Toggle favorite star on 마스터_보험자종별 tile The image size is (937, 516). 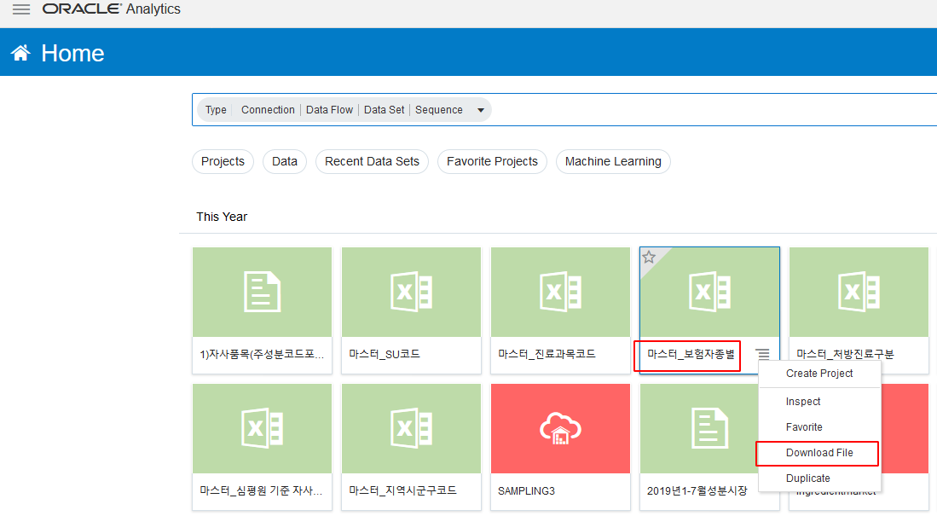tap(649, 257)
